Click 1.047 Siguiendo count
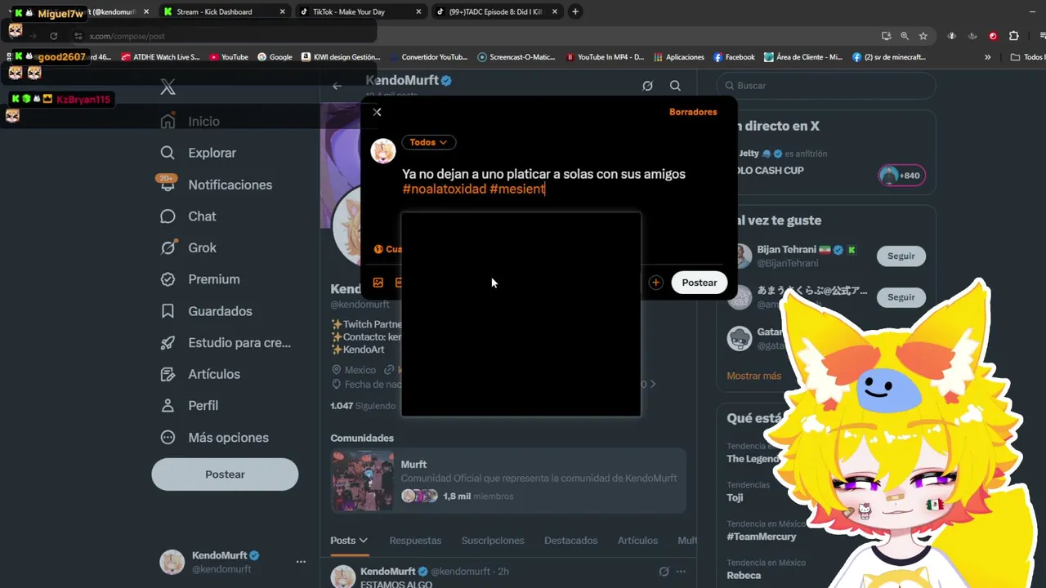Screen dimensions: 1046x588 363,406
